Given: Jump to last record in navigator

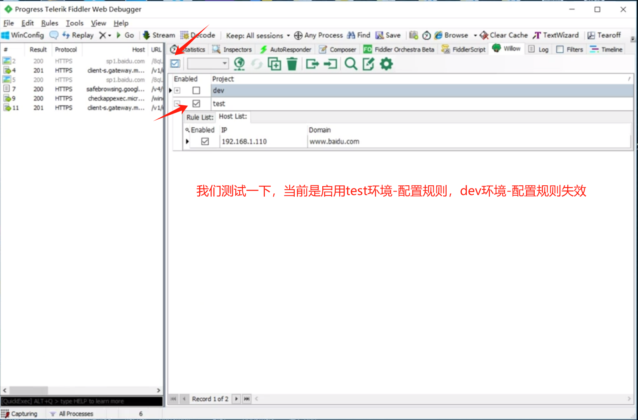Looking at the screenshot, I should coord(247,399).
